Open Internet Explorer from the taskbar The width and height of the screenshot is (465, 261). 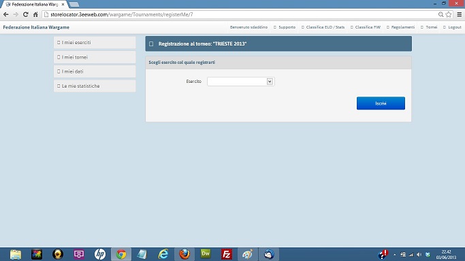(163, 254)
